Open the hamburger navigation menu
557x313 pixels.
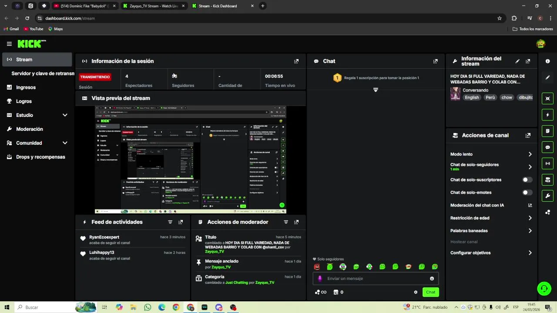(x=9, y=44)
